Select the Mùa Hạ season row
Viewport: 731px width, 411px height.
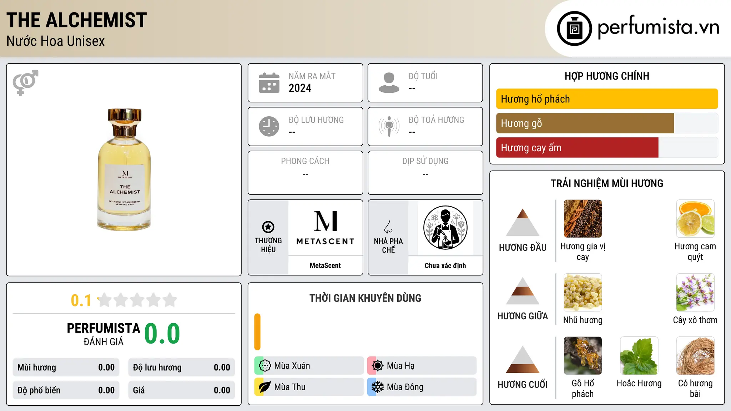pyautogui.click(x=422, y=366)
